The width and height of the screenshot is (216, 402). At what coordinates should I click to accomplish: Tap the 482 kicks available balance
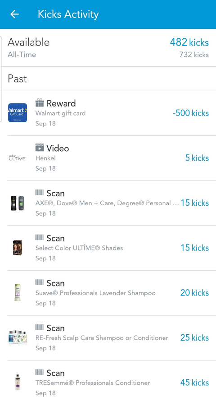point(189,42)
